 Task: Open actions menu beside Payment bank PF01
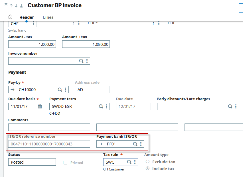(141, 144)
